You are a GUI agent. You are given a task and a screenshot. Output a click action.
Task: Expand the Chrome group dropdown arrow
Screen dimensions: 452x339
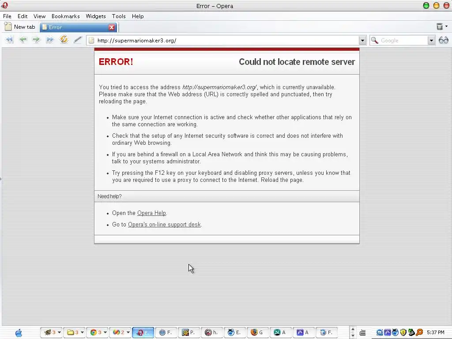pos(105,332)
